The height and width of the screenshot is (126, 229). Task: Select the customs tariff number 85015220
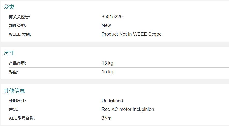tap(112, 17)
